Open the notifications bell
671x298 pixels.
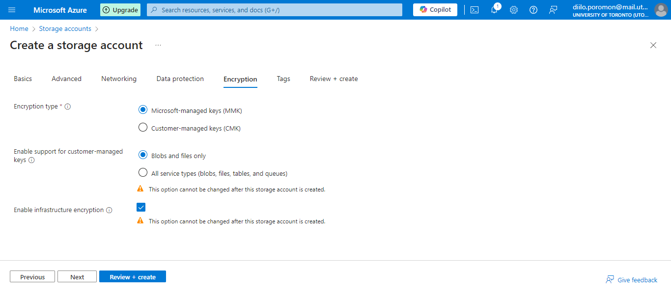[494, 10]
